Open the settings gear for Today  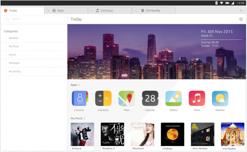coord(241,19)
